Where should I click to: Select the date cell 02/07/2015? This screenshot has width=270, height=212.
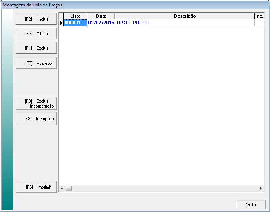(101, 23)
